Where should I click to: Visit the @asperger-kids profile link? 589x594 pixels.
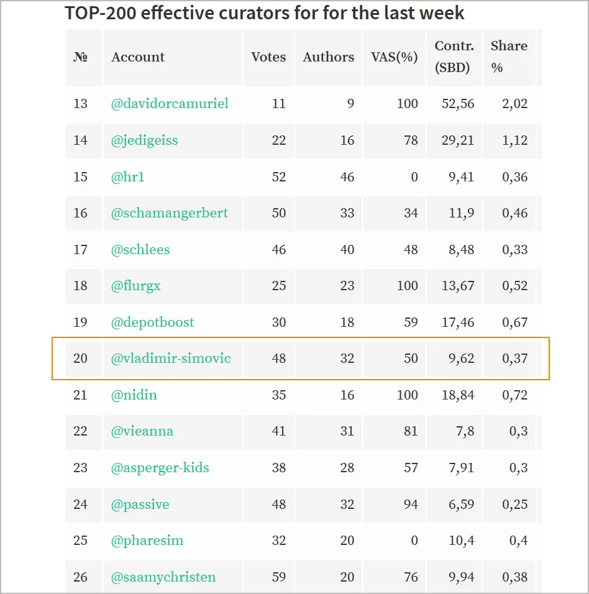(160, 468)
